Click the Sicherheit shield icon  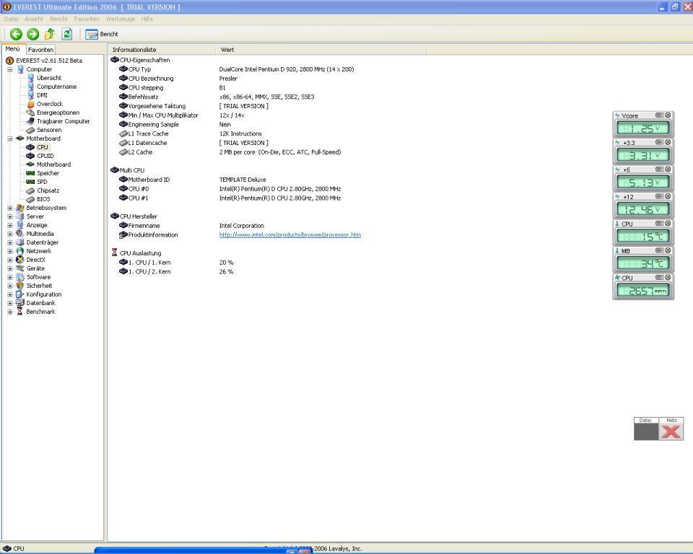point(20,286)
